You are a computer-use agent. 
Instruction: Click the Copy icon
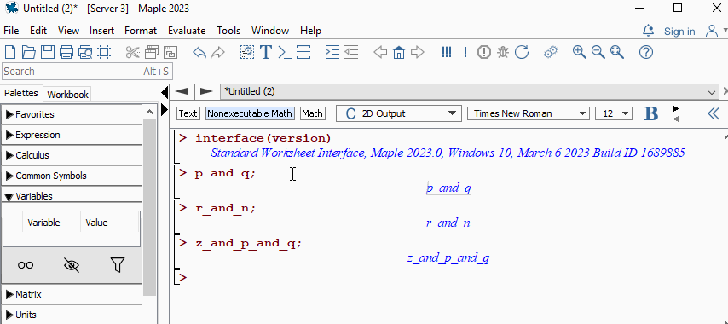(152, 52)
